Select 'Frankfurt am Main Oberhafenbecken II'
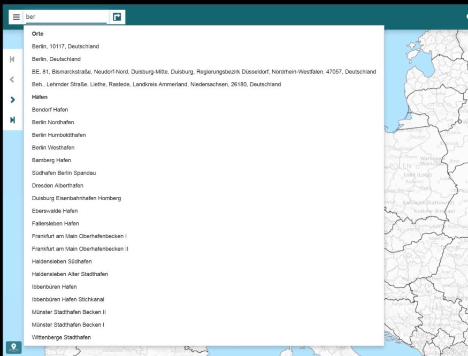 click(x=80, y=249)
